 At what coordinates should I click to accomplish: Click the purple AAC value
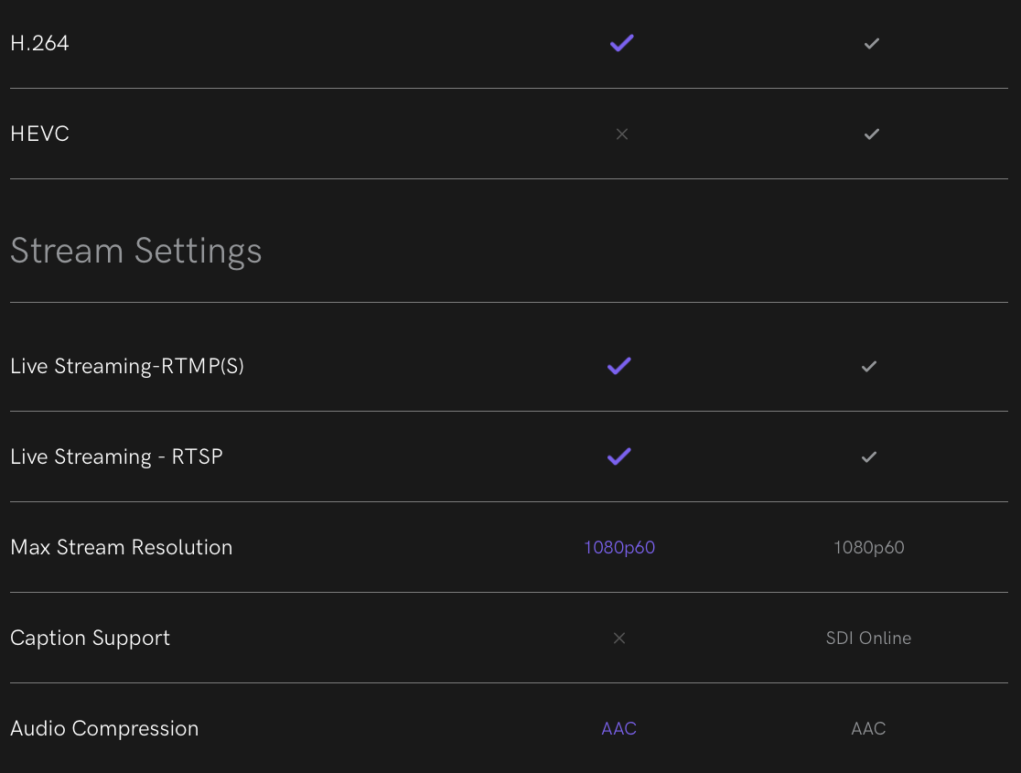pyautogui.click(x=619, y=729)
